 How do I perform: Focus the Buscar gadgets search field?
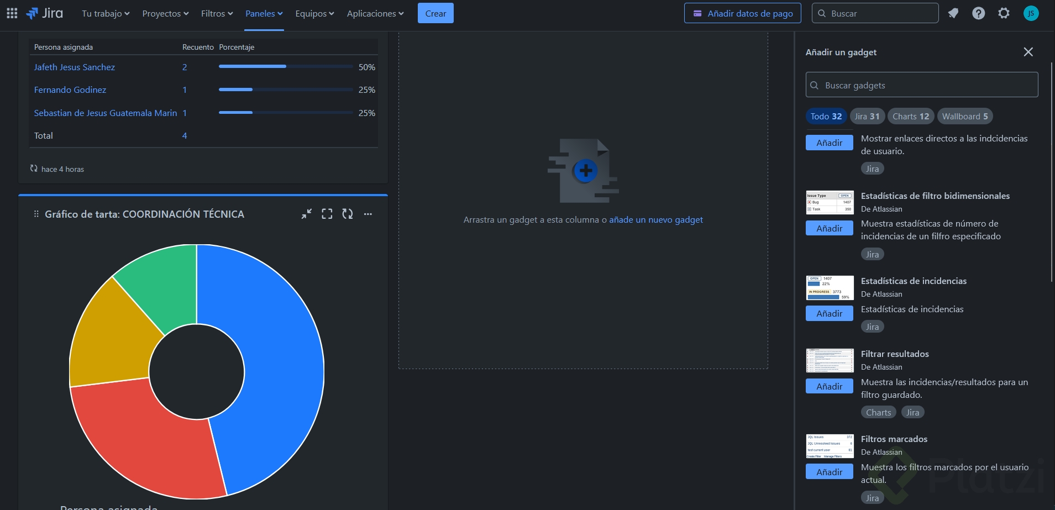point(922,85)
